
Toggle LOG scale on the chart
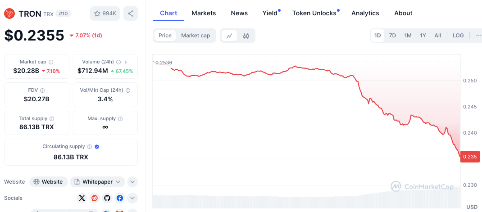click(458, 36)
